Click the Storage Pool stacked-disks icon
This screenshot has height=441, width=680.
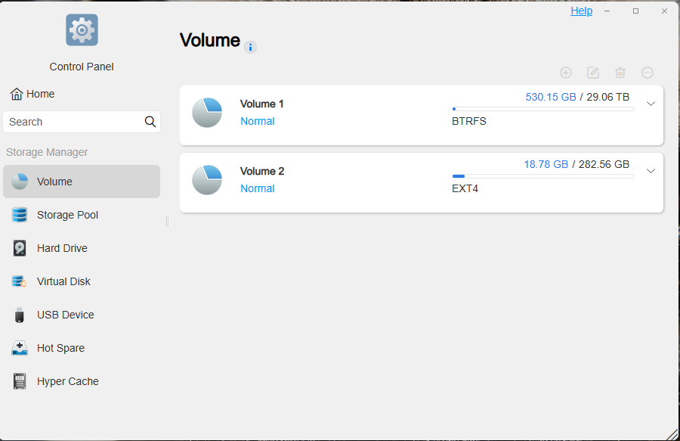(20, 215)
